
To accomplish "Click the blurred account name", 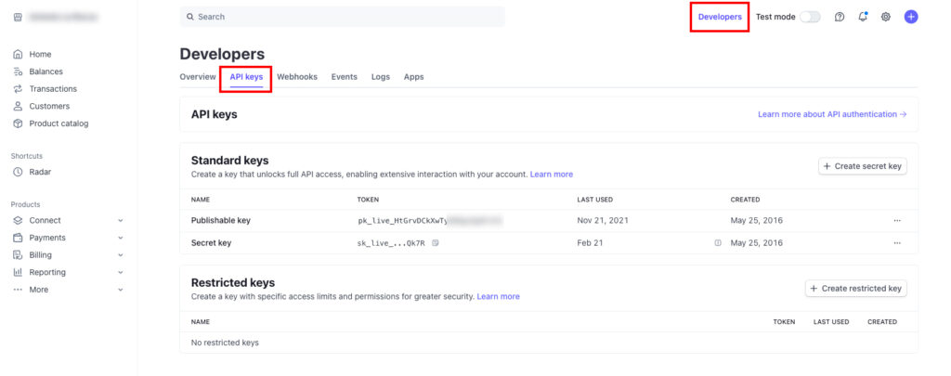I will click(x=64, y=18).
